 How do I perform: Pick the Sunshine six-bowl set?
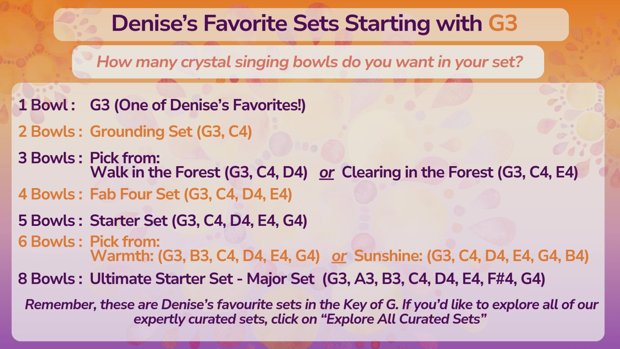tap(471, 256)
